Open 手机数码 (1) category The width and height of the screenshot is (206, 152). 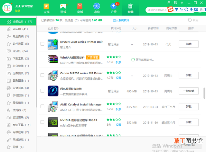point(18,95)
